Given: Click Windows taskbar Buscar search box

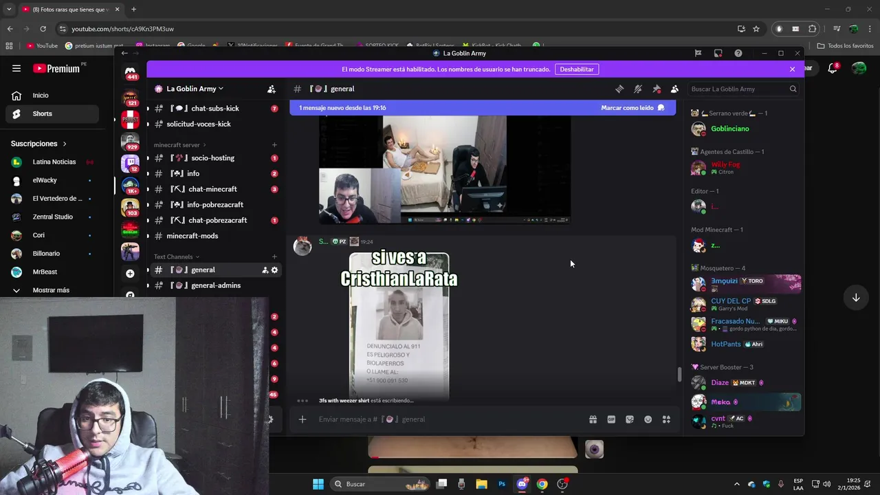Looking at the screenshot, I should tap(379, 484).
